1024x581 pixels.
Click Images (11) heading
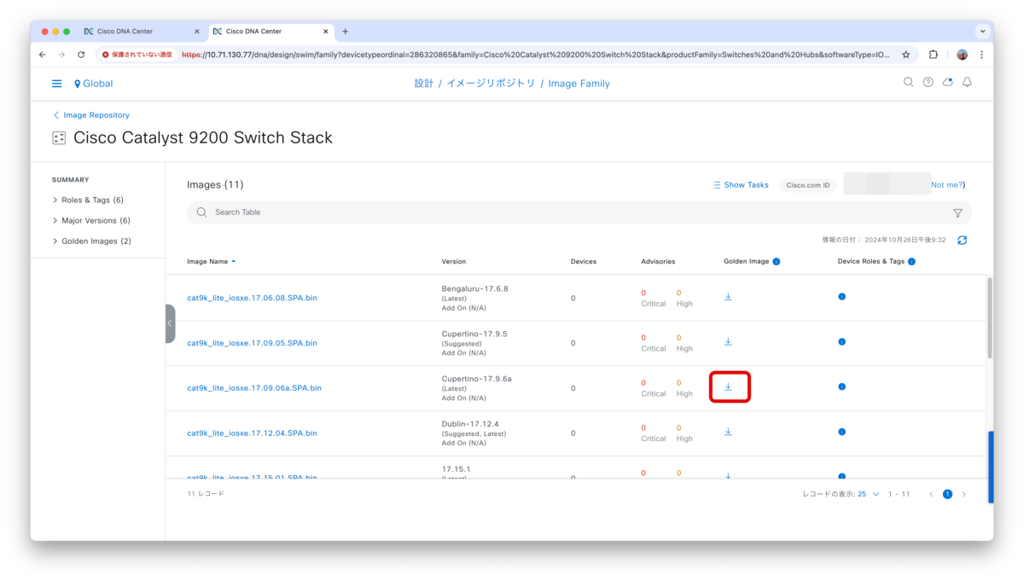pos(215,184)
